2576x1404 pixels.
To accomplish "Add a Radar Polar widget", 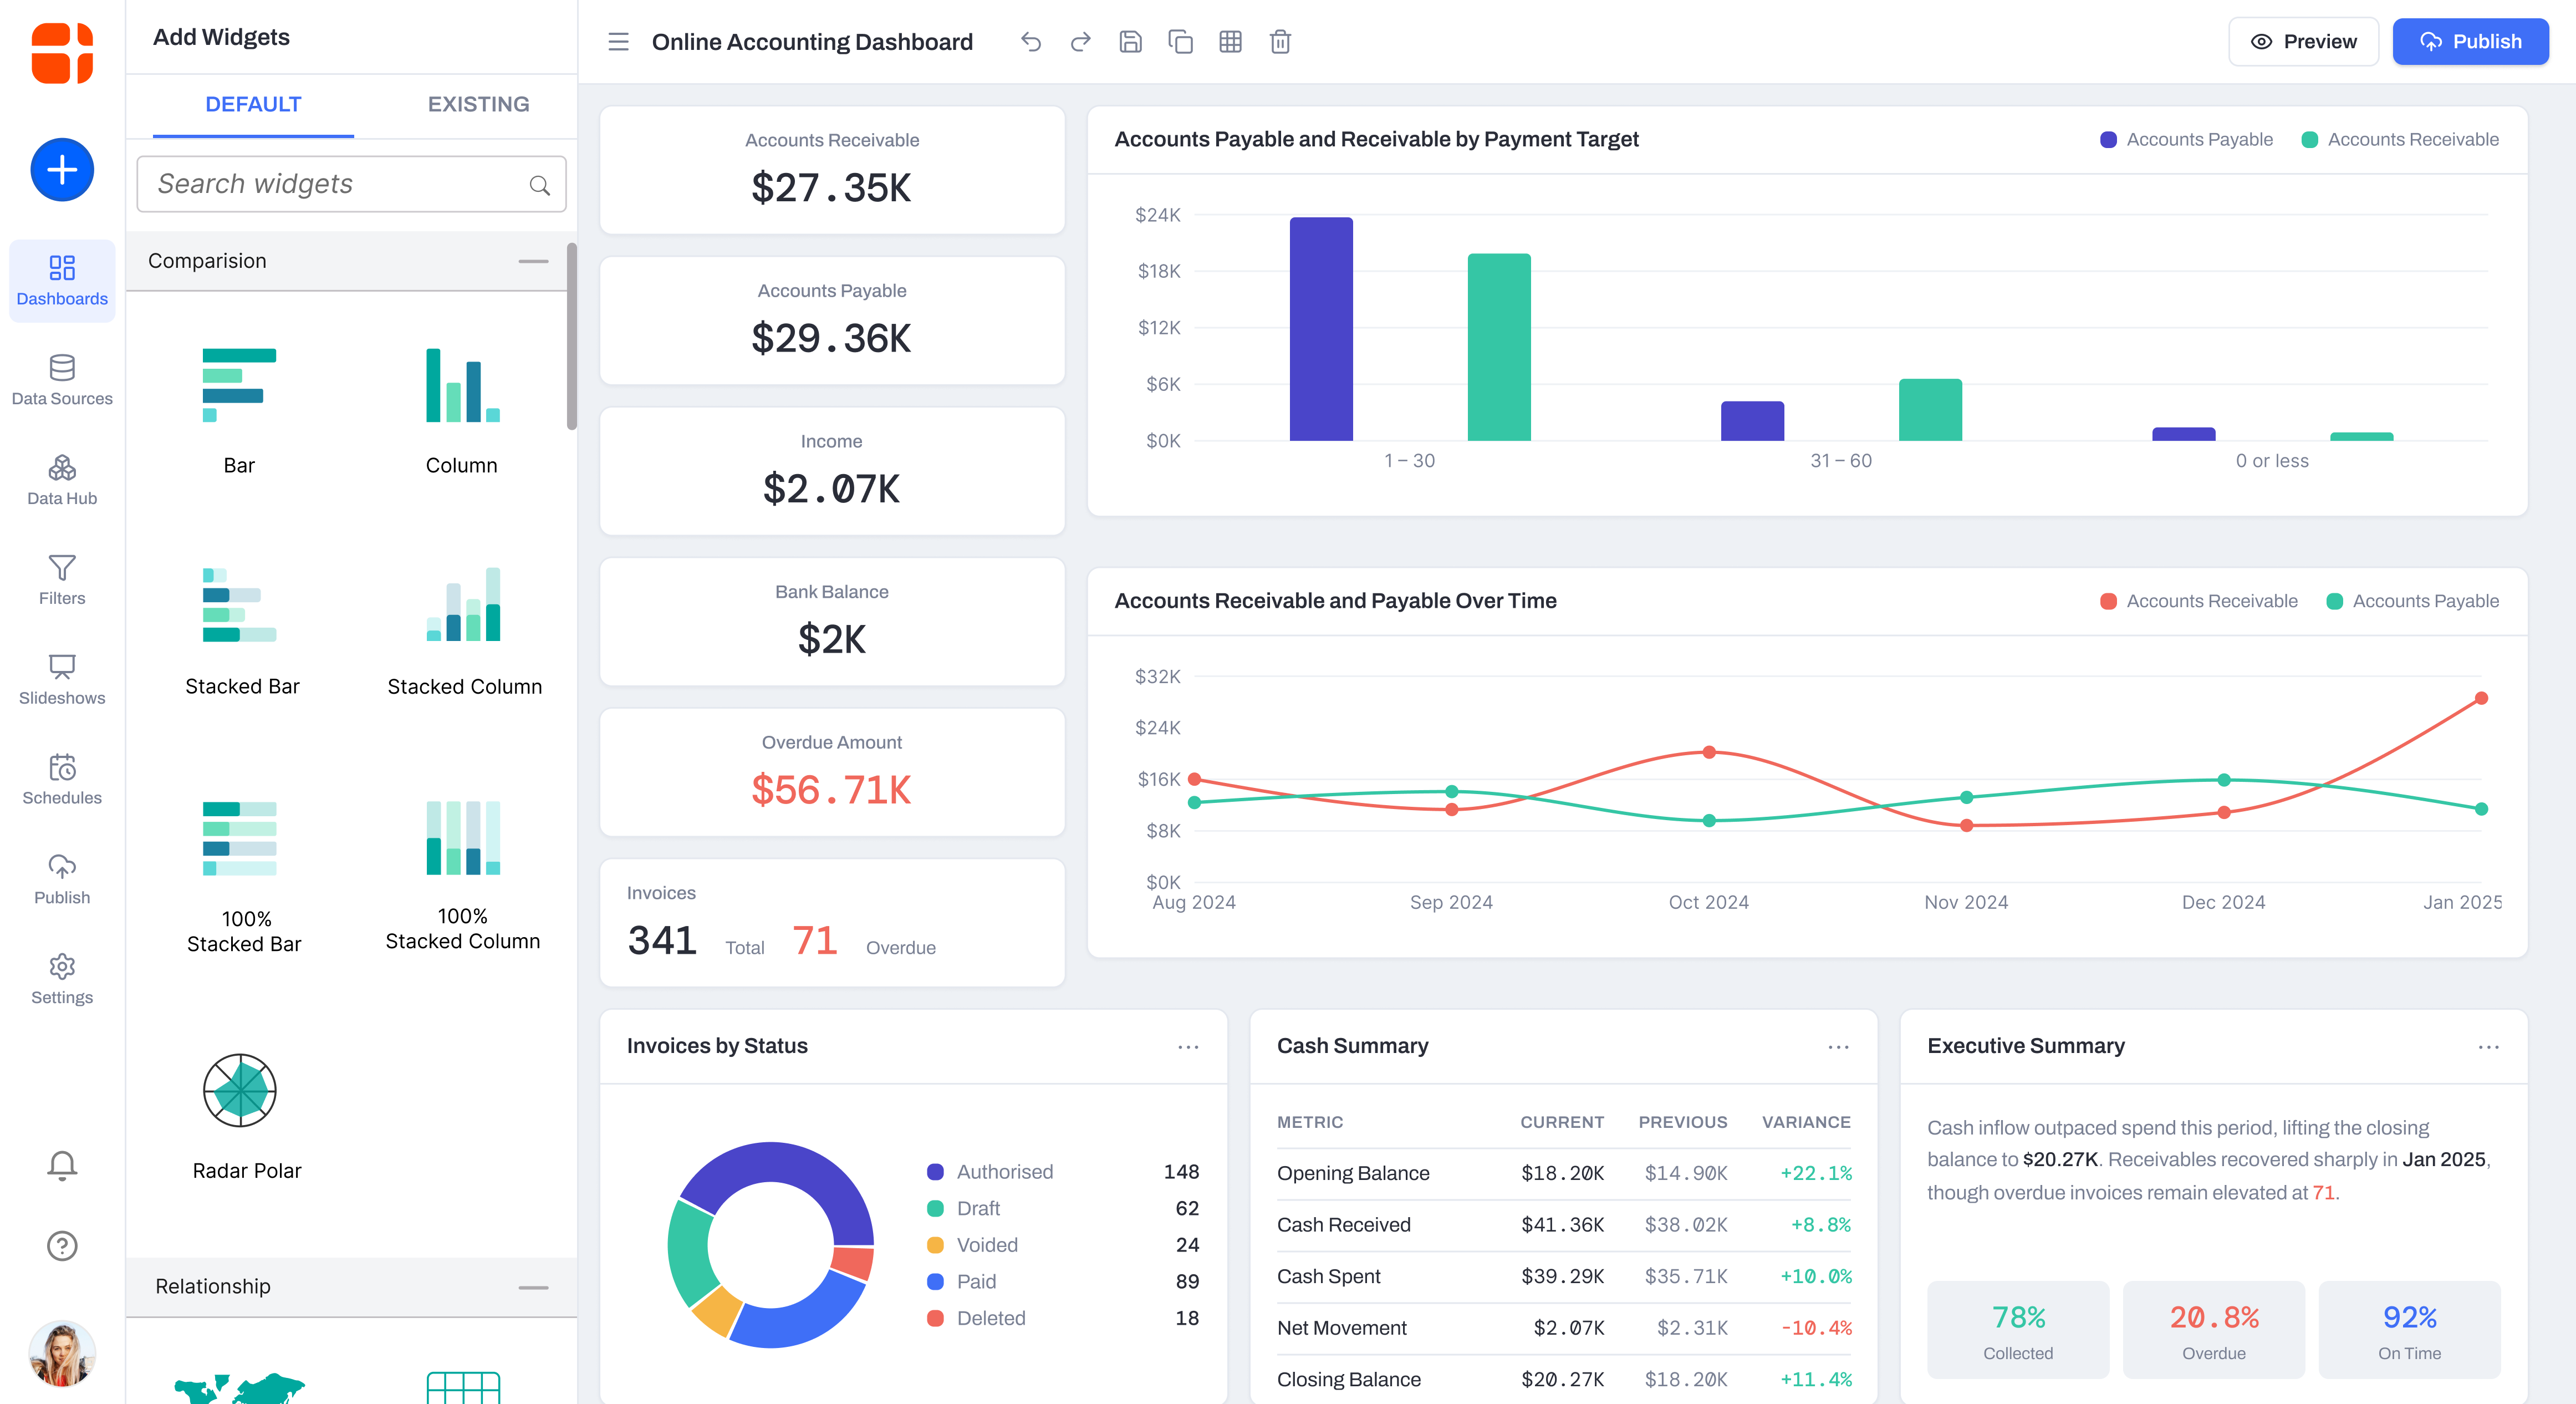I will pos(246,1116).
